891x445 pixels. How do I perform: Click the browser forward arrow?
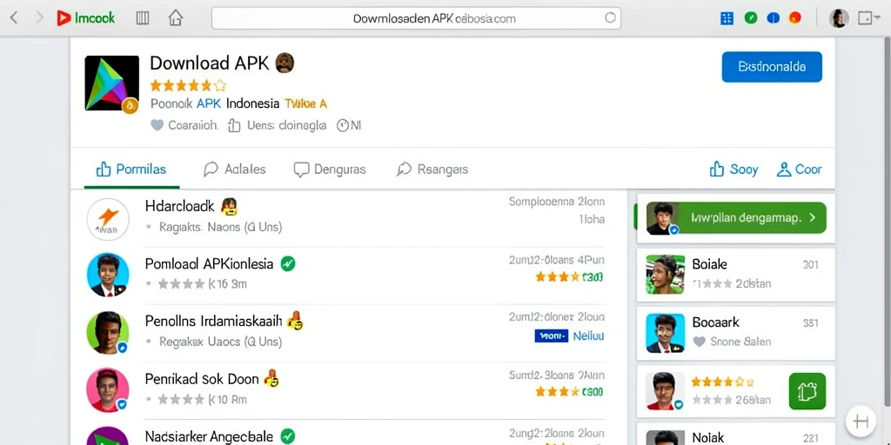click(x=39, y=18)
